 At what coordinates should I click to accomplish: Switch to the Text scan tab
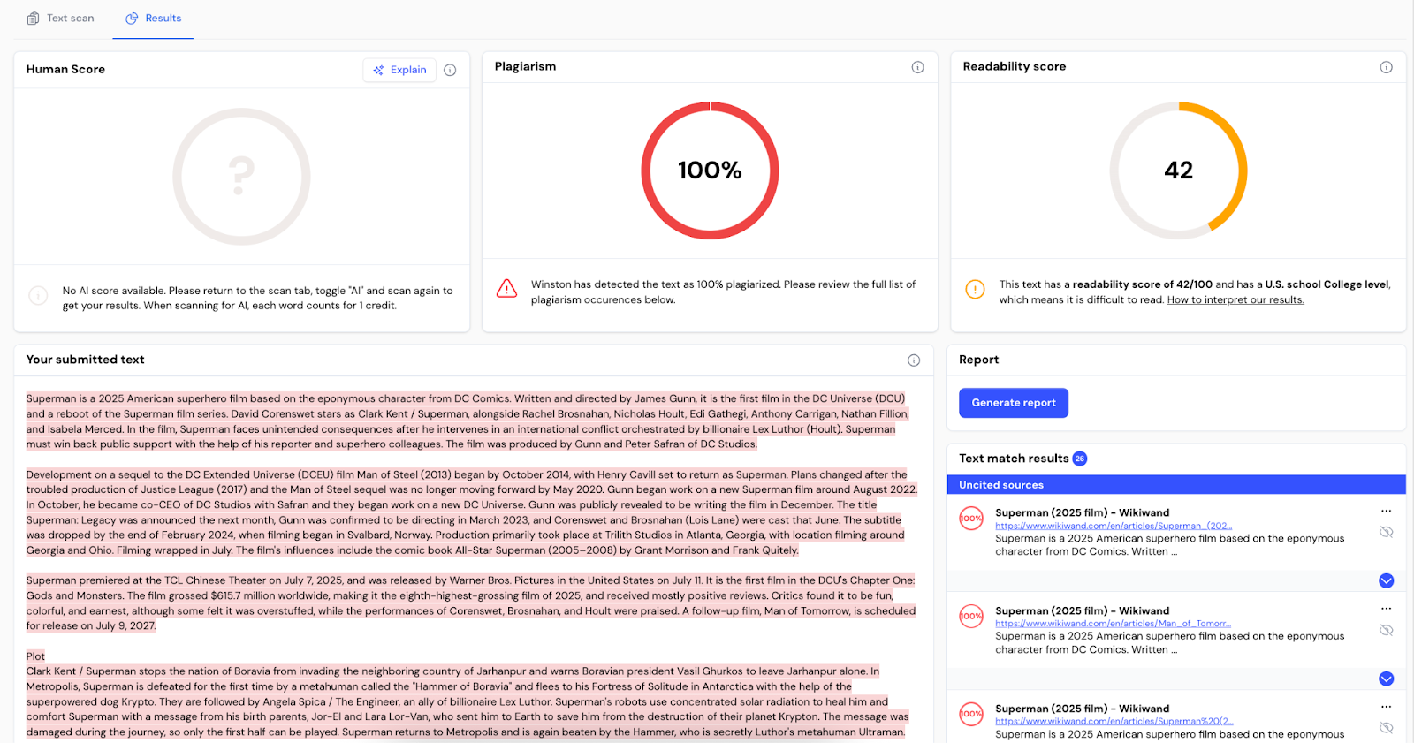point(60,19)
